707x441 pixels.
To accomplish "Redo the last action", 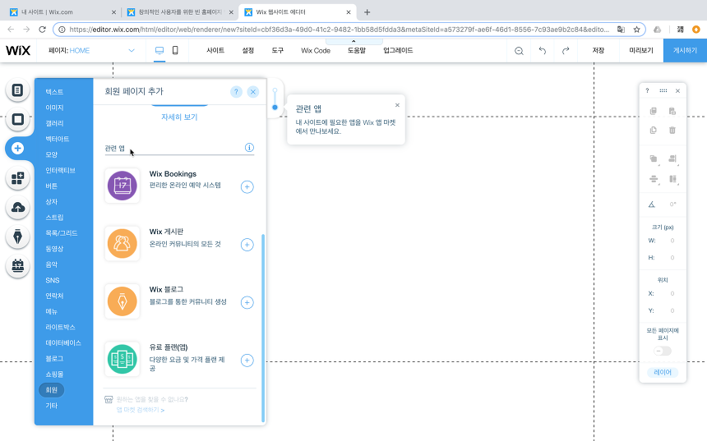I will tap(566, 51).
